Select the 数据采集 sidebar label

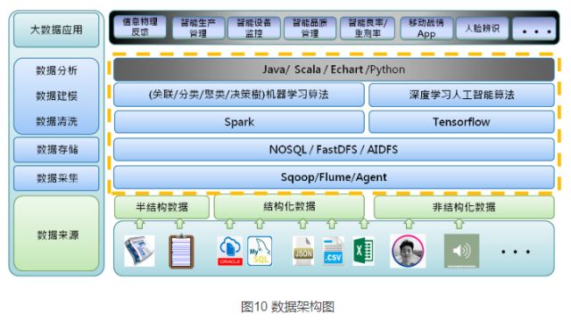point(56,178)
